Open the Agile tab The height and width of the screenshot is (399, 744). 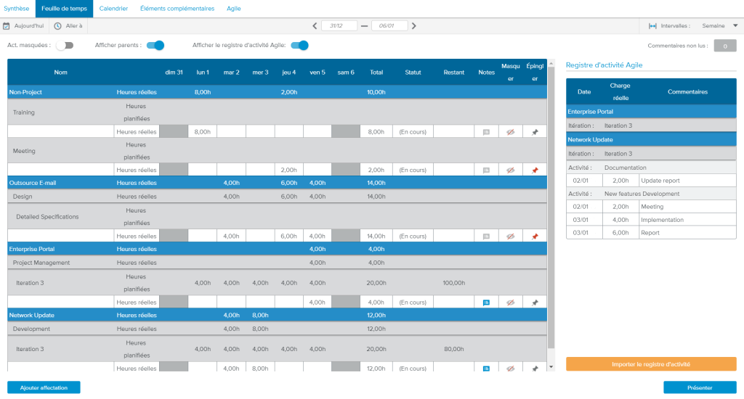(x=233, y=9)
